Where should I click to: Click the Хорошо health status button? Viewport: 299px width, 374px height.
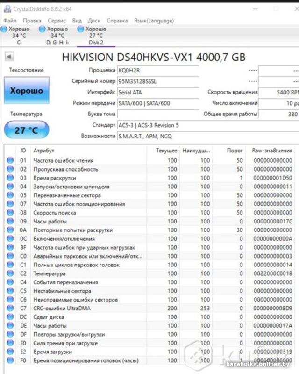point(27,90)
